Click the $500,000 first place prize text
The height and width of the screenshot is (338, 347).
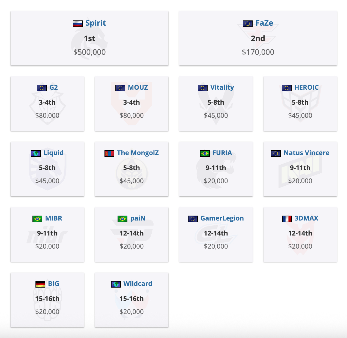click(x=89, y=52)
